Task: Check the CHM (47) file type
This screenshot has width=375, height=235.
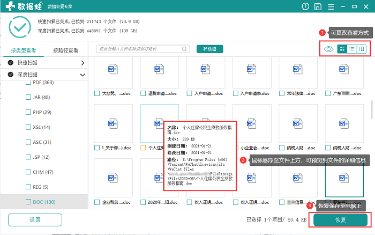Action: pos(28,172)
